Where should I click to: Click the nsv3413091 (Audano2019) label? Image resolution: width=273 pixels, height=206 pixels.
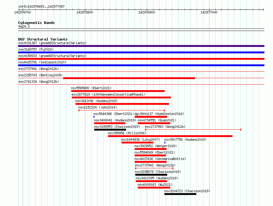[96, 101]
